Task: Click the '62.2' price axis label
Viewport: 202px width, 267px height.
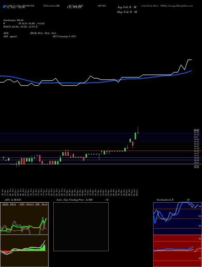Action: click(x=196, y=137)
